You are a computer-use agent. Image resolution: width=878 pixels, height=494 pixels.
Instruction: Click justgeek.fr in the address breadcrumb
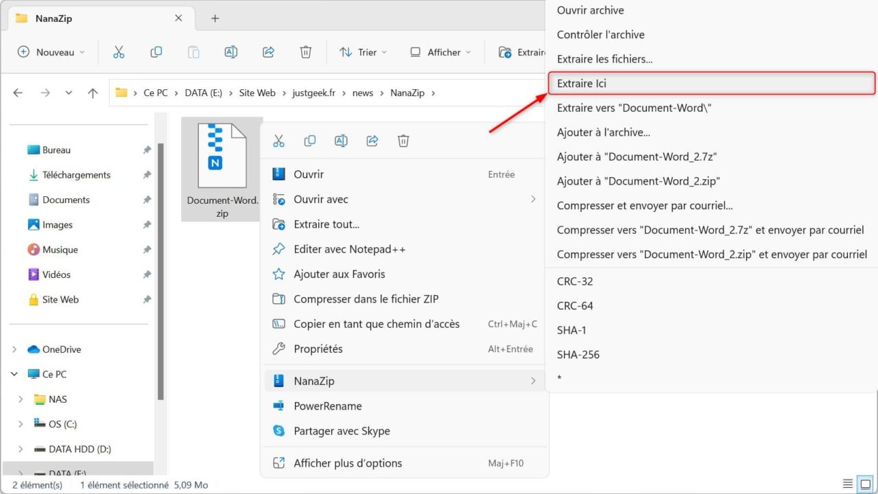pos(314,93)
